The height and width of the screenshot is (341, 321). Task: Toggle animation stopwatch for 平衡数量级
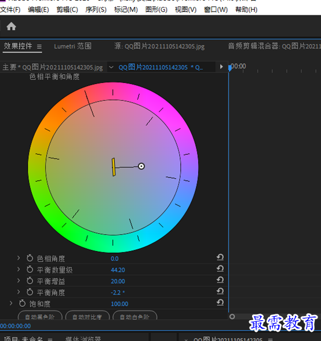30,270
